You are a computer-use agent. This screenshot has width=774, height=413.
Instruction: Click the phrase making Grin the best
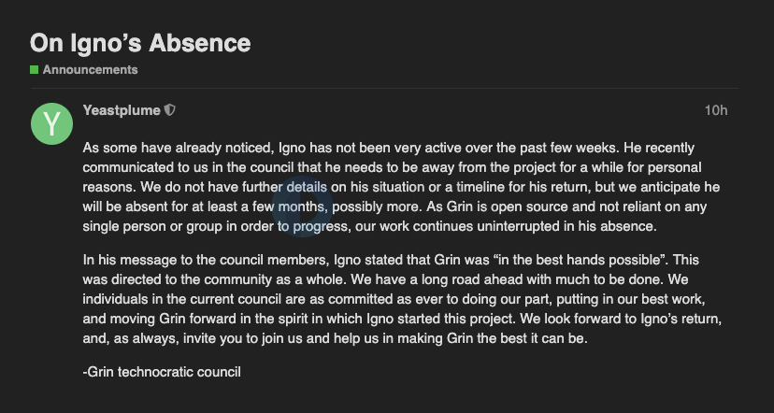point(453,338)
